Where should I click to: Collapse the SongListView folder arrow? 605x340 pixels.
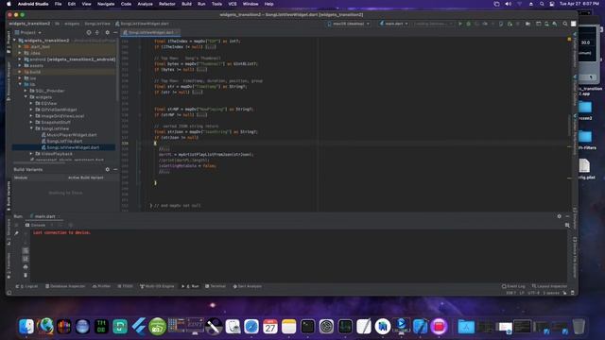click(31, 128)
